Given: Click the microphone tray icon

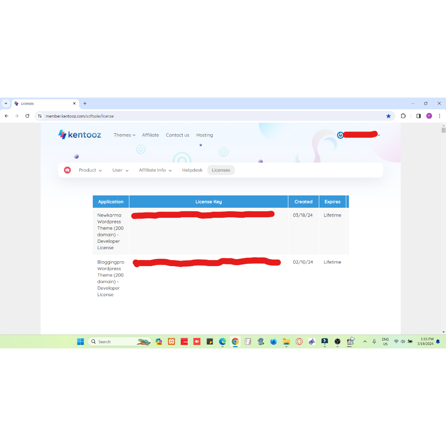Looking at the screenshot, I should click(374, 341).
